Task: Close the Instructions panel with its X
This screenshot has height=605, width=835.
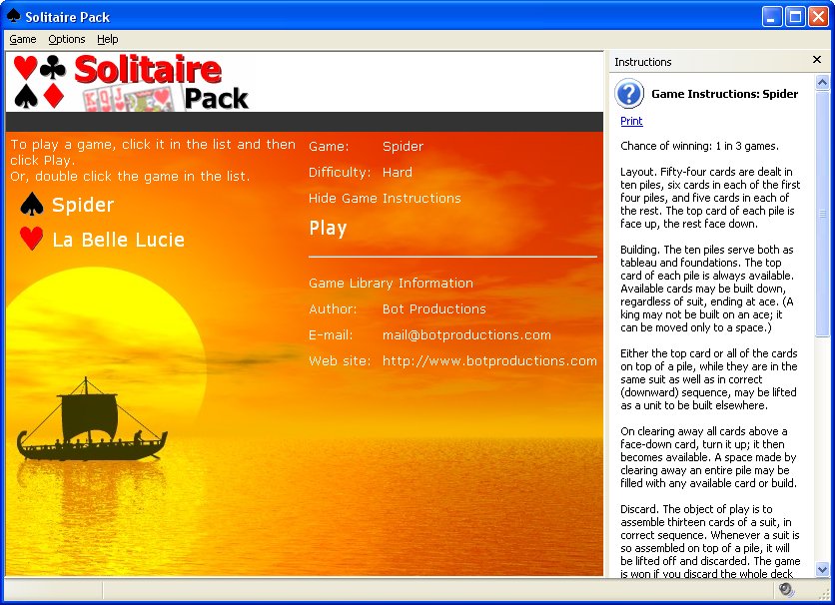Action: [817, 60]
